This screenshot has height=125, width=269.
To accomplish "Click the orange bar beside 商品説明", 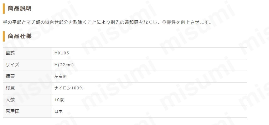I will point(4,8).
